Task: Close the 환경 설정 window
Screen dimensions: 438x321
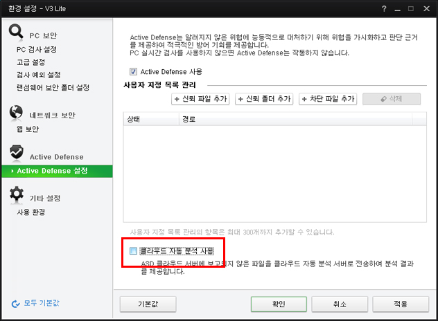Action: pos(426,8)
